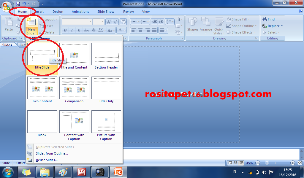Open the Shape Effects dropdown
The height and width of the screenshot is (178, 304).
241,32
